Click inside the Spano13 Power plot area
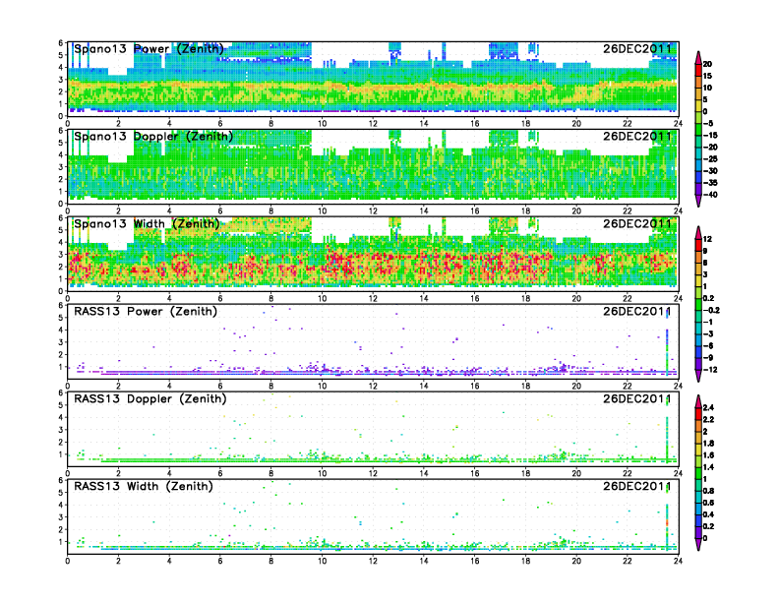The height and width of the screenshot is (602, 779). tap(373, 80)
